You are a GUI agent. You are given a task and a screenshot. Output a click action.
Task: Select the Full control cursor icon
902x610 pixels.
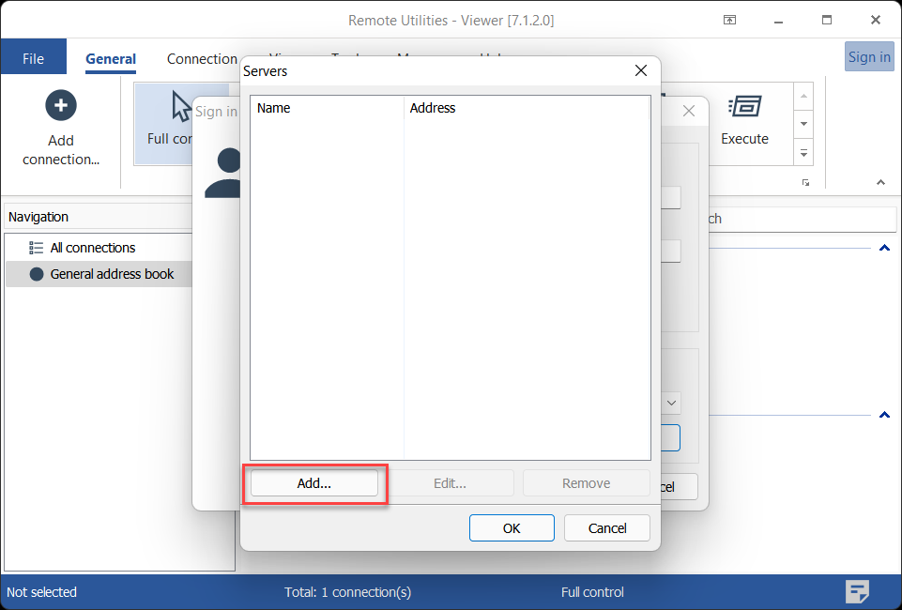181,105
